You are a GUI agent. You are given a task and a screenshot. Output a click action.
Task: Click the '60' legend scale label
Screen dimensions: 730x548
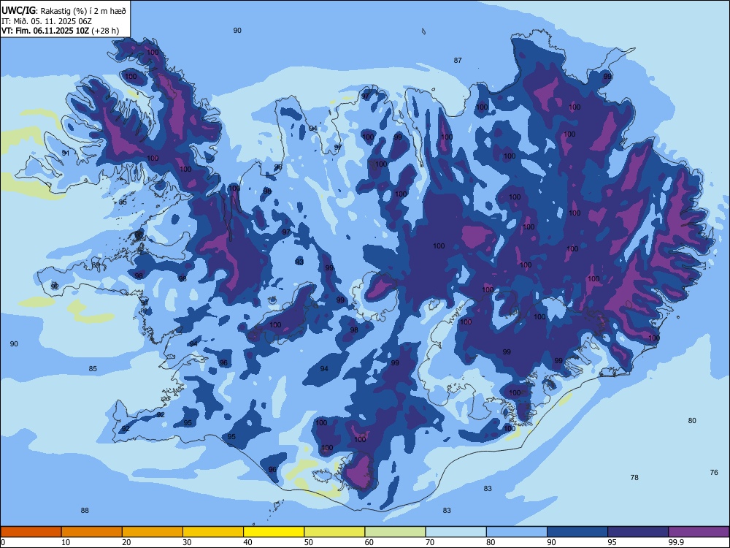pos(369,542)
